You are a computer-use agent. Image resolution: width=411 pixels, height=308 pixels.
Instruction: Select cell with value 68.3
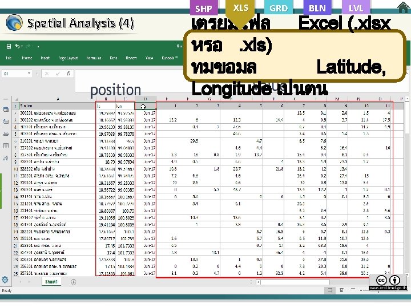(x=316, y=246)
